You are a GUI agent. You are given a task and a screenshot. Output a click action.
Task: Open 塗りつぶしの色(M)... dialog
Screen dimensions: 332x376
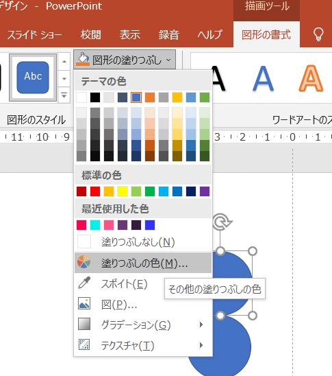coord(143,262)
